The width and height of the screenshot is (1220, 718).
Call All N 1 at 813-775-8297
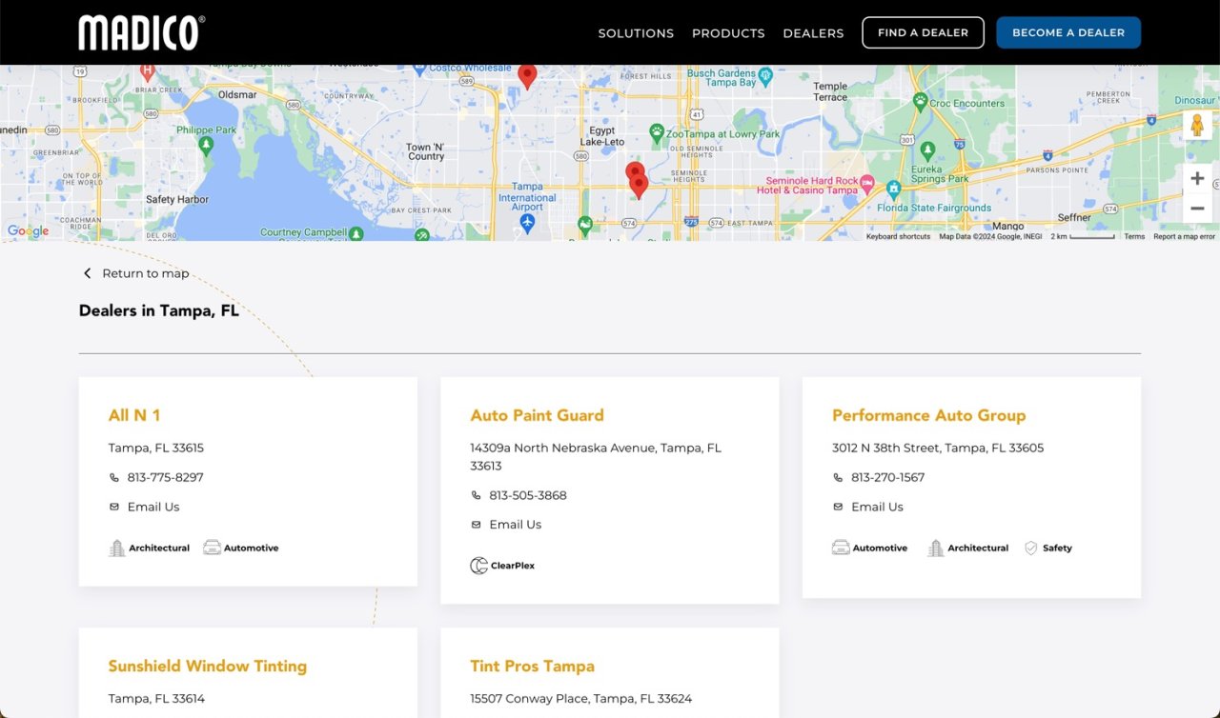(165, 477)
